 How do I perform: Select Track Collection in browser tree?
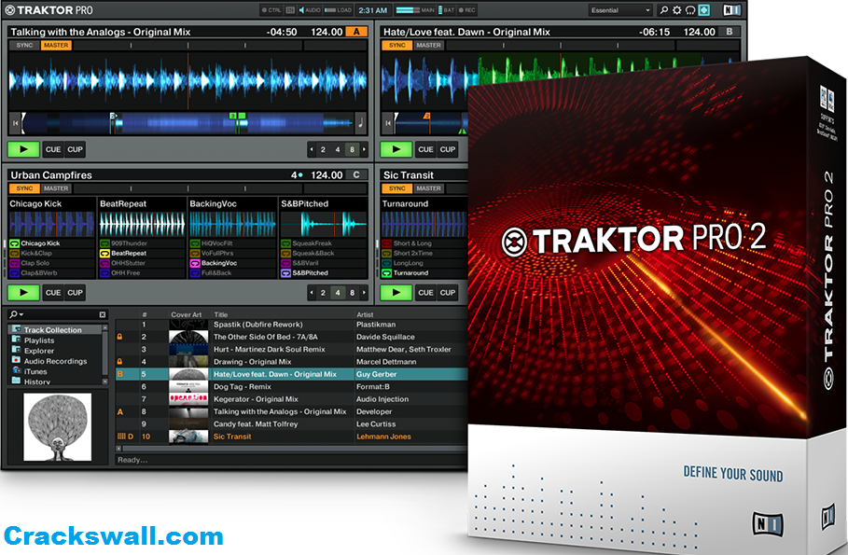(x=52, y=330)
